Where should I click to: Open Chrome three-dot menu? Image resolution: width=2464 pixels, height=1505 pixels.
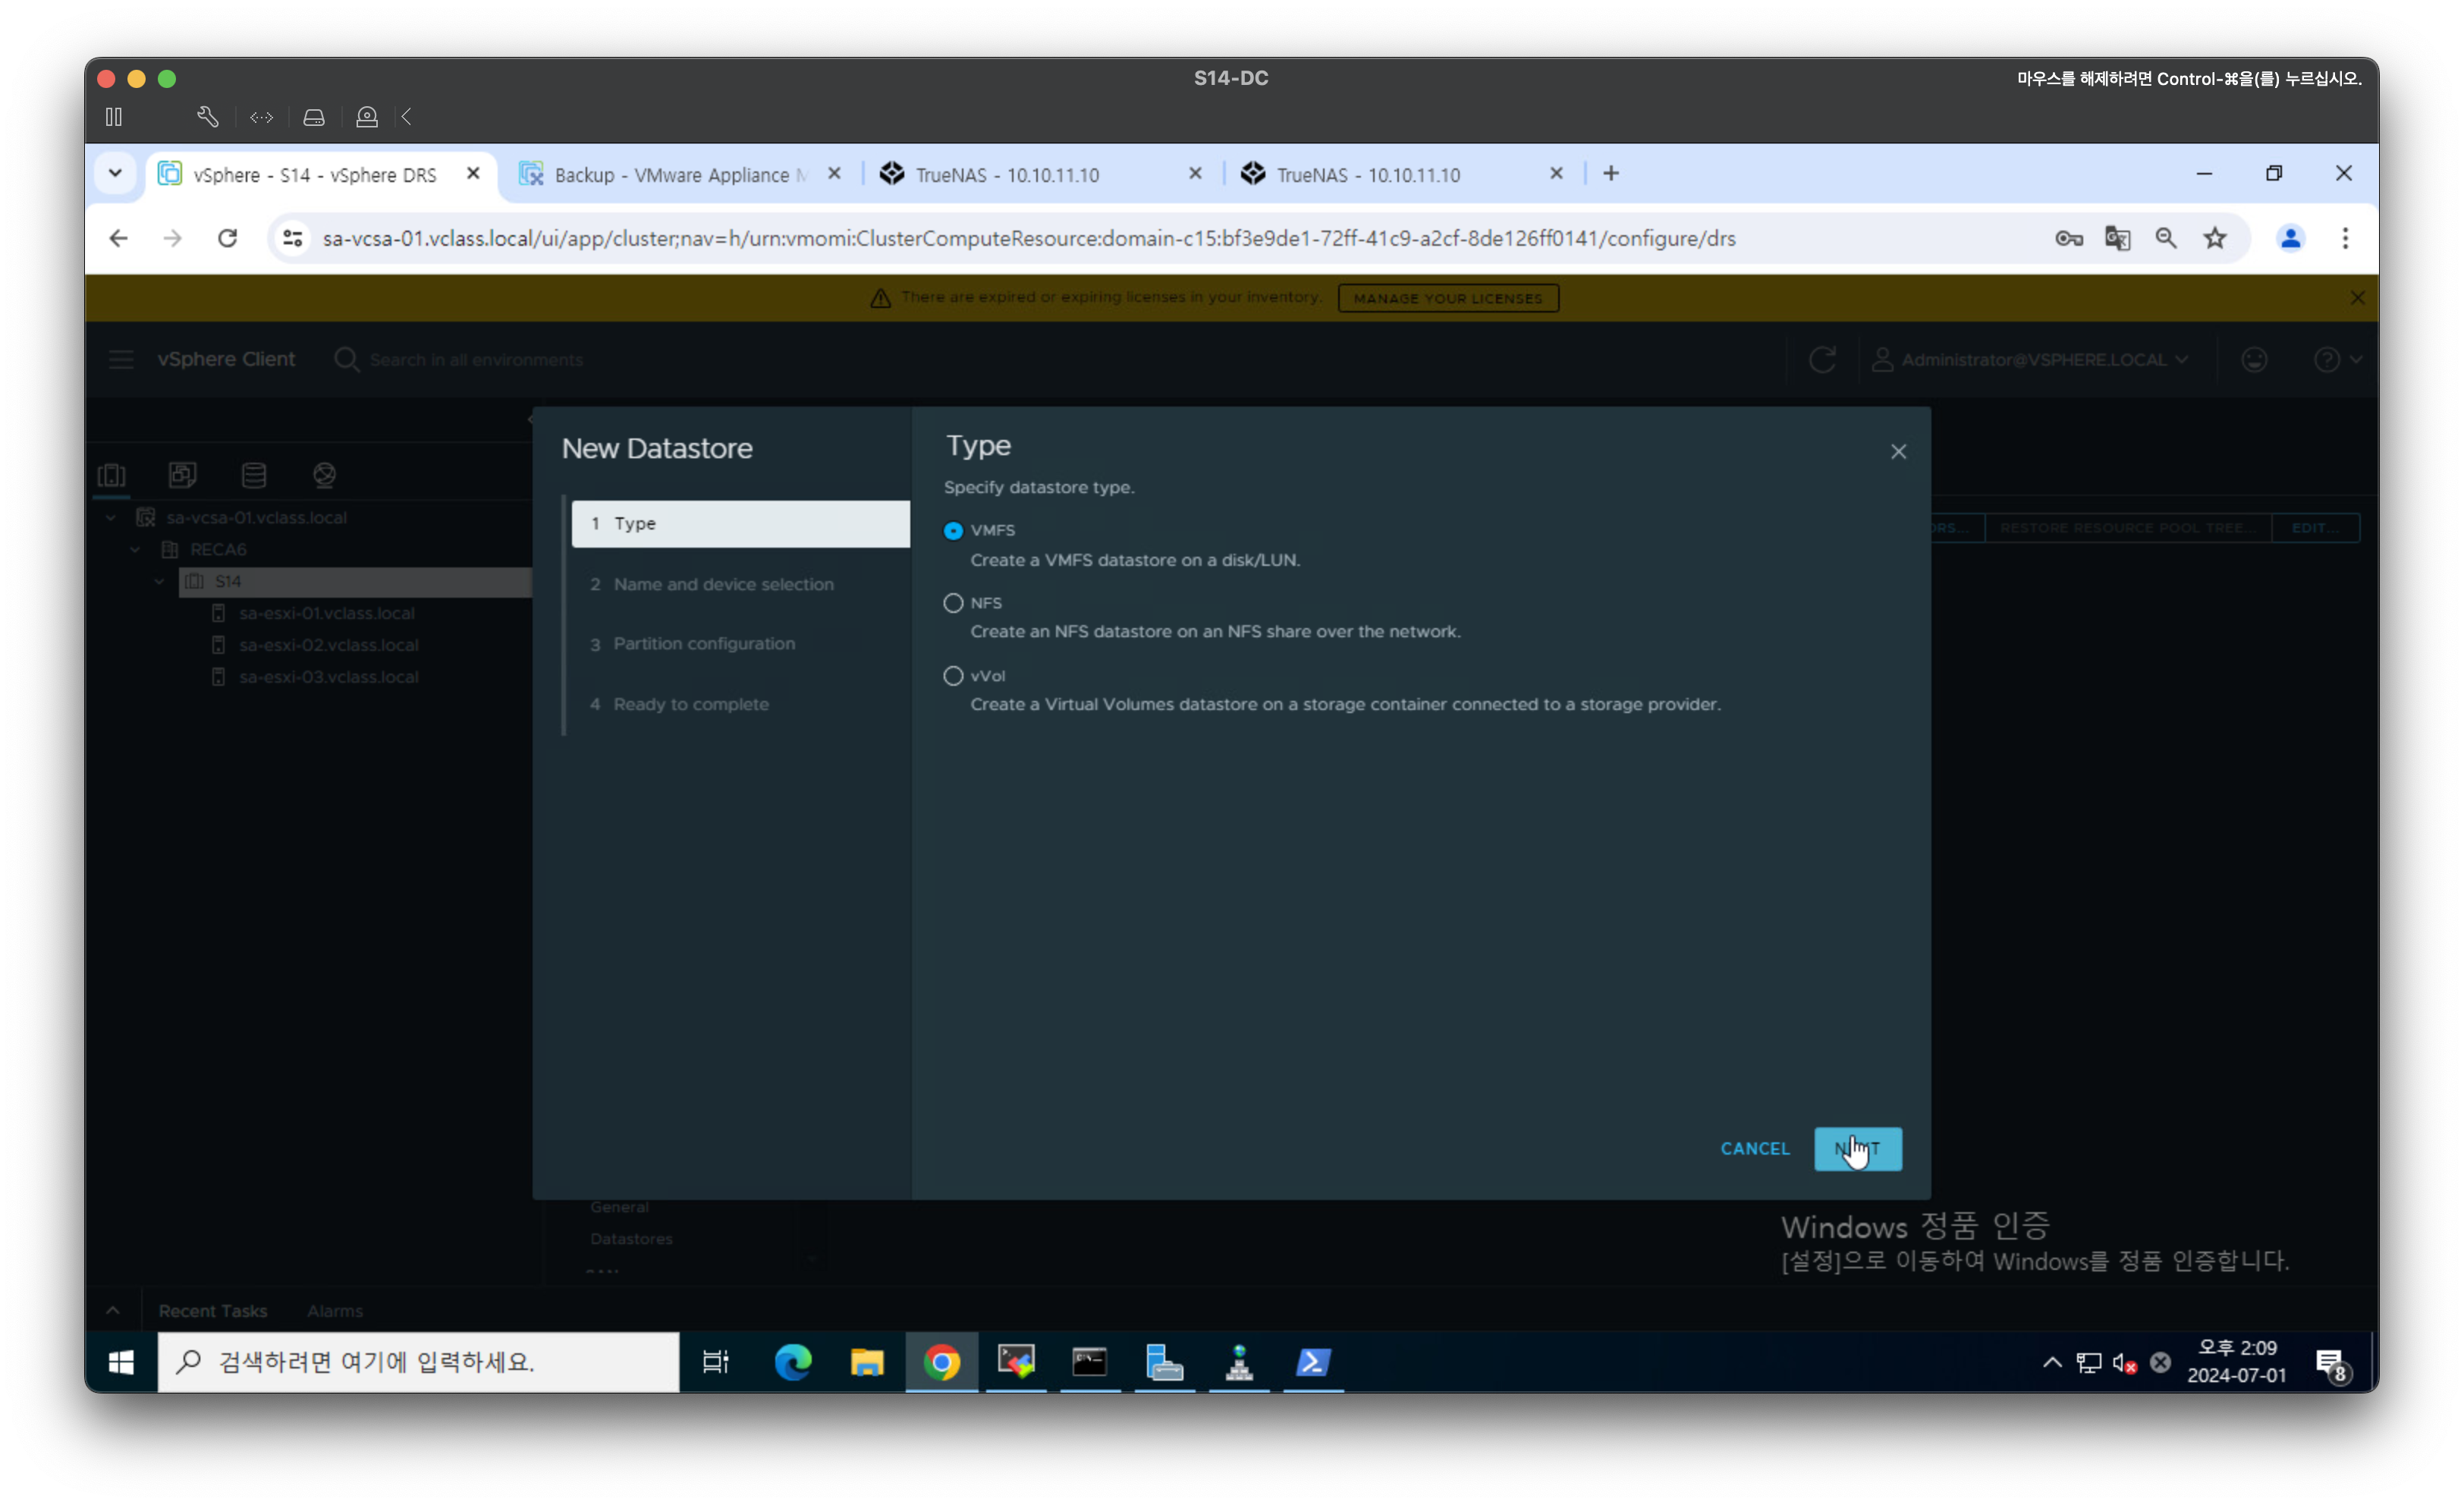[2345, 238]
